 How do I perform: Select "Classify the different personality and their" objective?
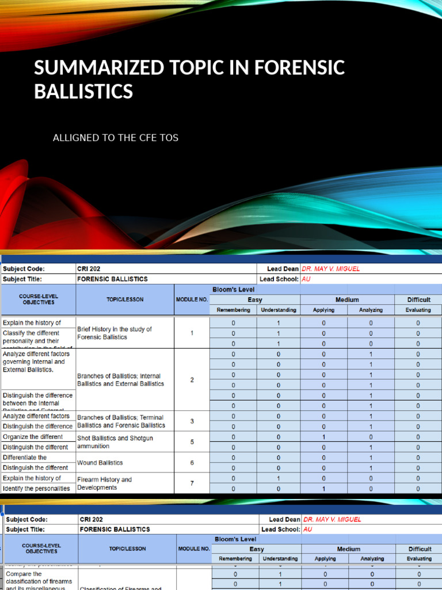click(x=31, y=336)
